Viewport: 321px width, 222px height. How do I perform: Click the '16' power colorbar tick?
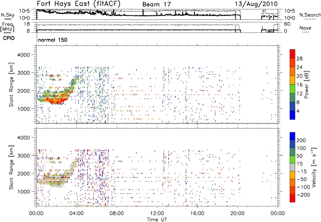tap(299, 85)
